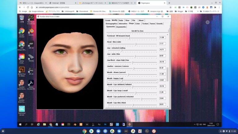Switch to the Tween sub-tab
This screenshot has height=134, width=238.
tap(152, 24)
